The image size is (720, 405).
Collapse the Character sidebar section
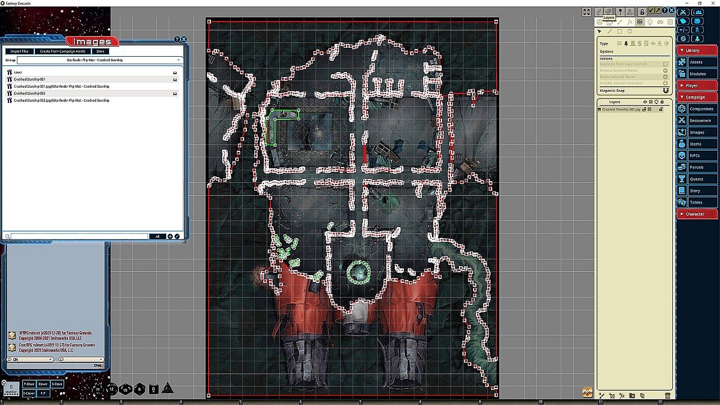click(697, 214)
